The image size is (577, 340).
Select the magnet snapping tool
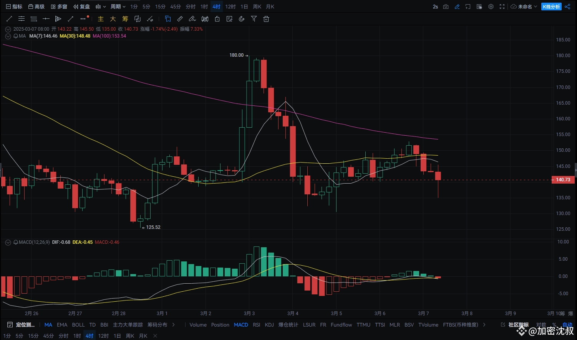[x=242, y=19]
